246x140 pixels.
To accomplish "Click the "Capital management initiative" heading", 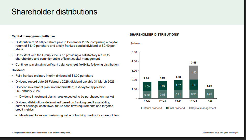I will pyautogui.click(x=33, y=36).
